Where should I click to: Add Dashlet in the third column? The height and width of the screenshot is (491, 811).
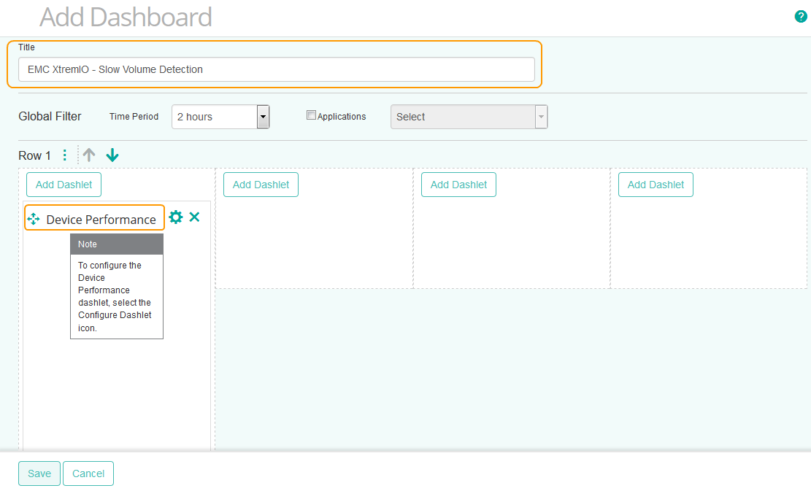[x=458, y=185]
